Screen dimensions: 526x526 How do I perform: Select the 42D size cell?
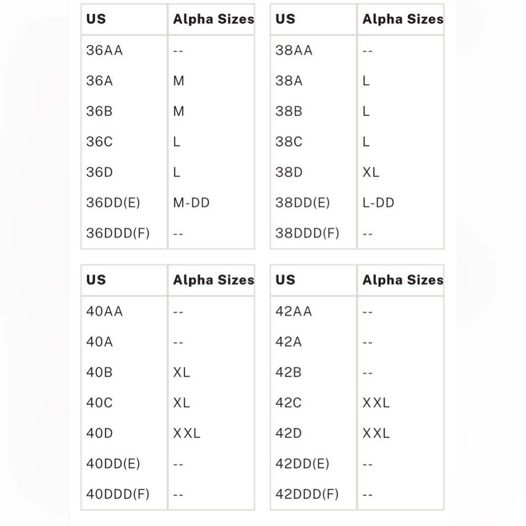pos(289,433)
